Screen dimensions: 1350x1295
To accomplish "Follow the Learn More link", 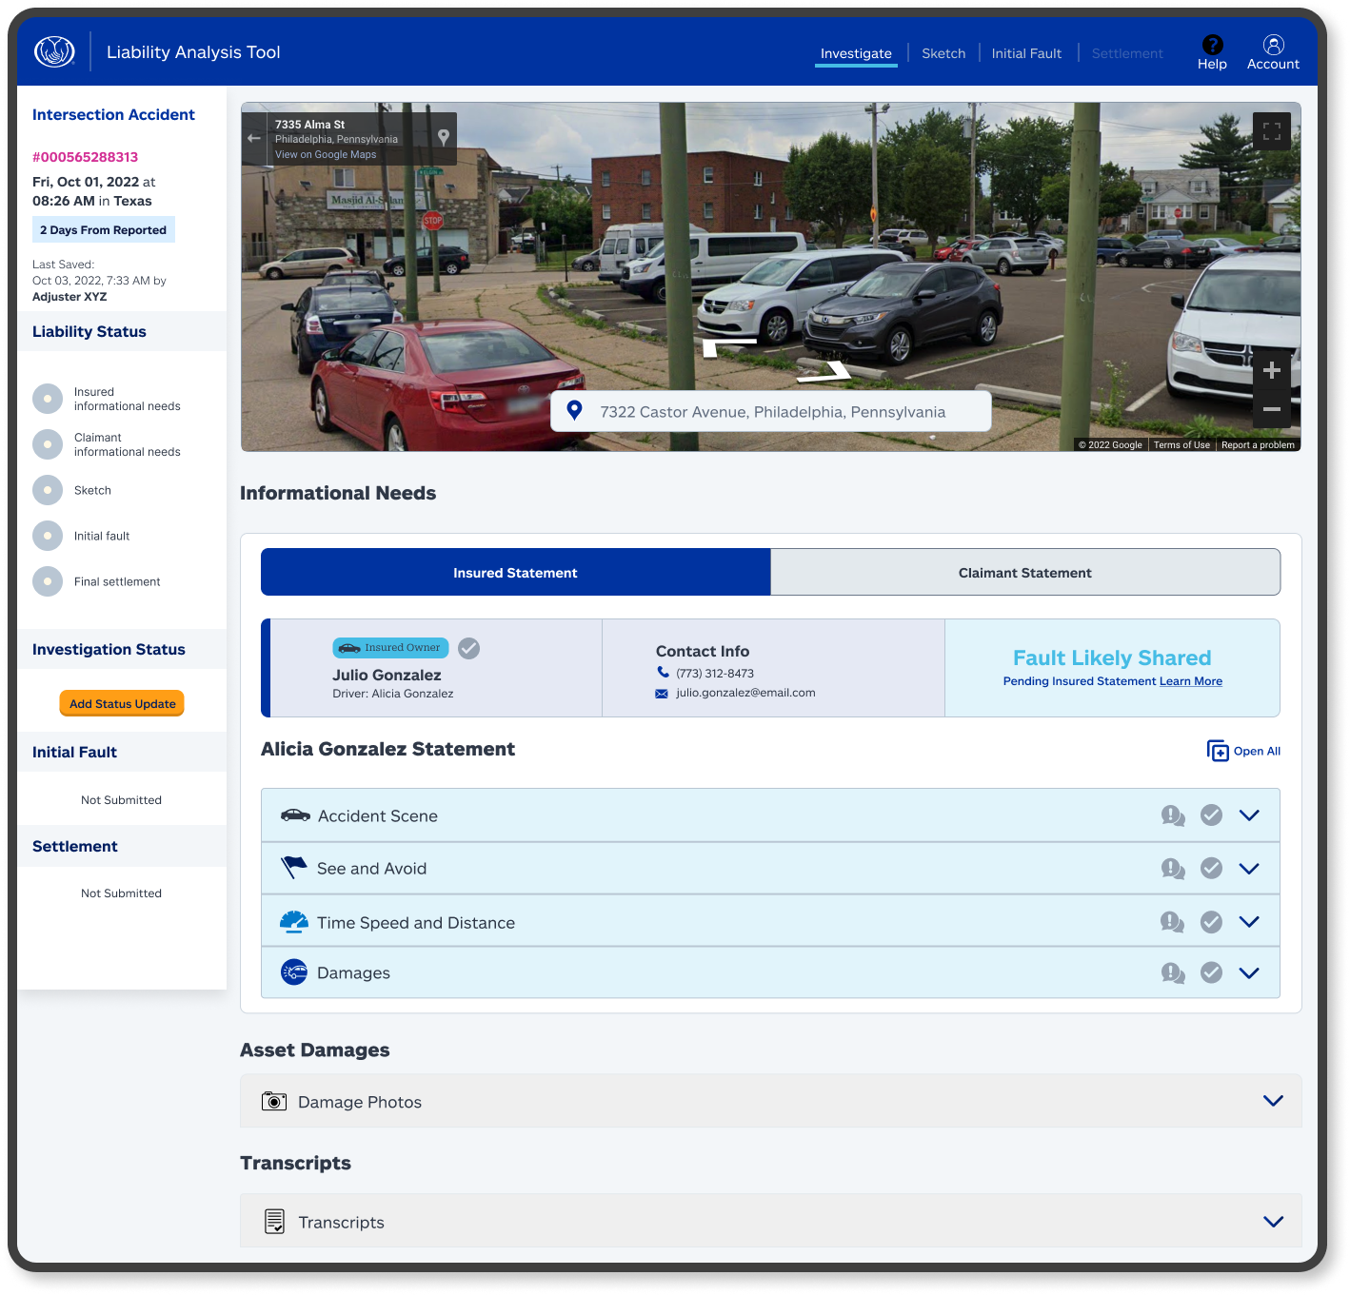I will (x=1191, y=681).
